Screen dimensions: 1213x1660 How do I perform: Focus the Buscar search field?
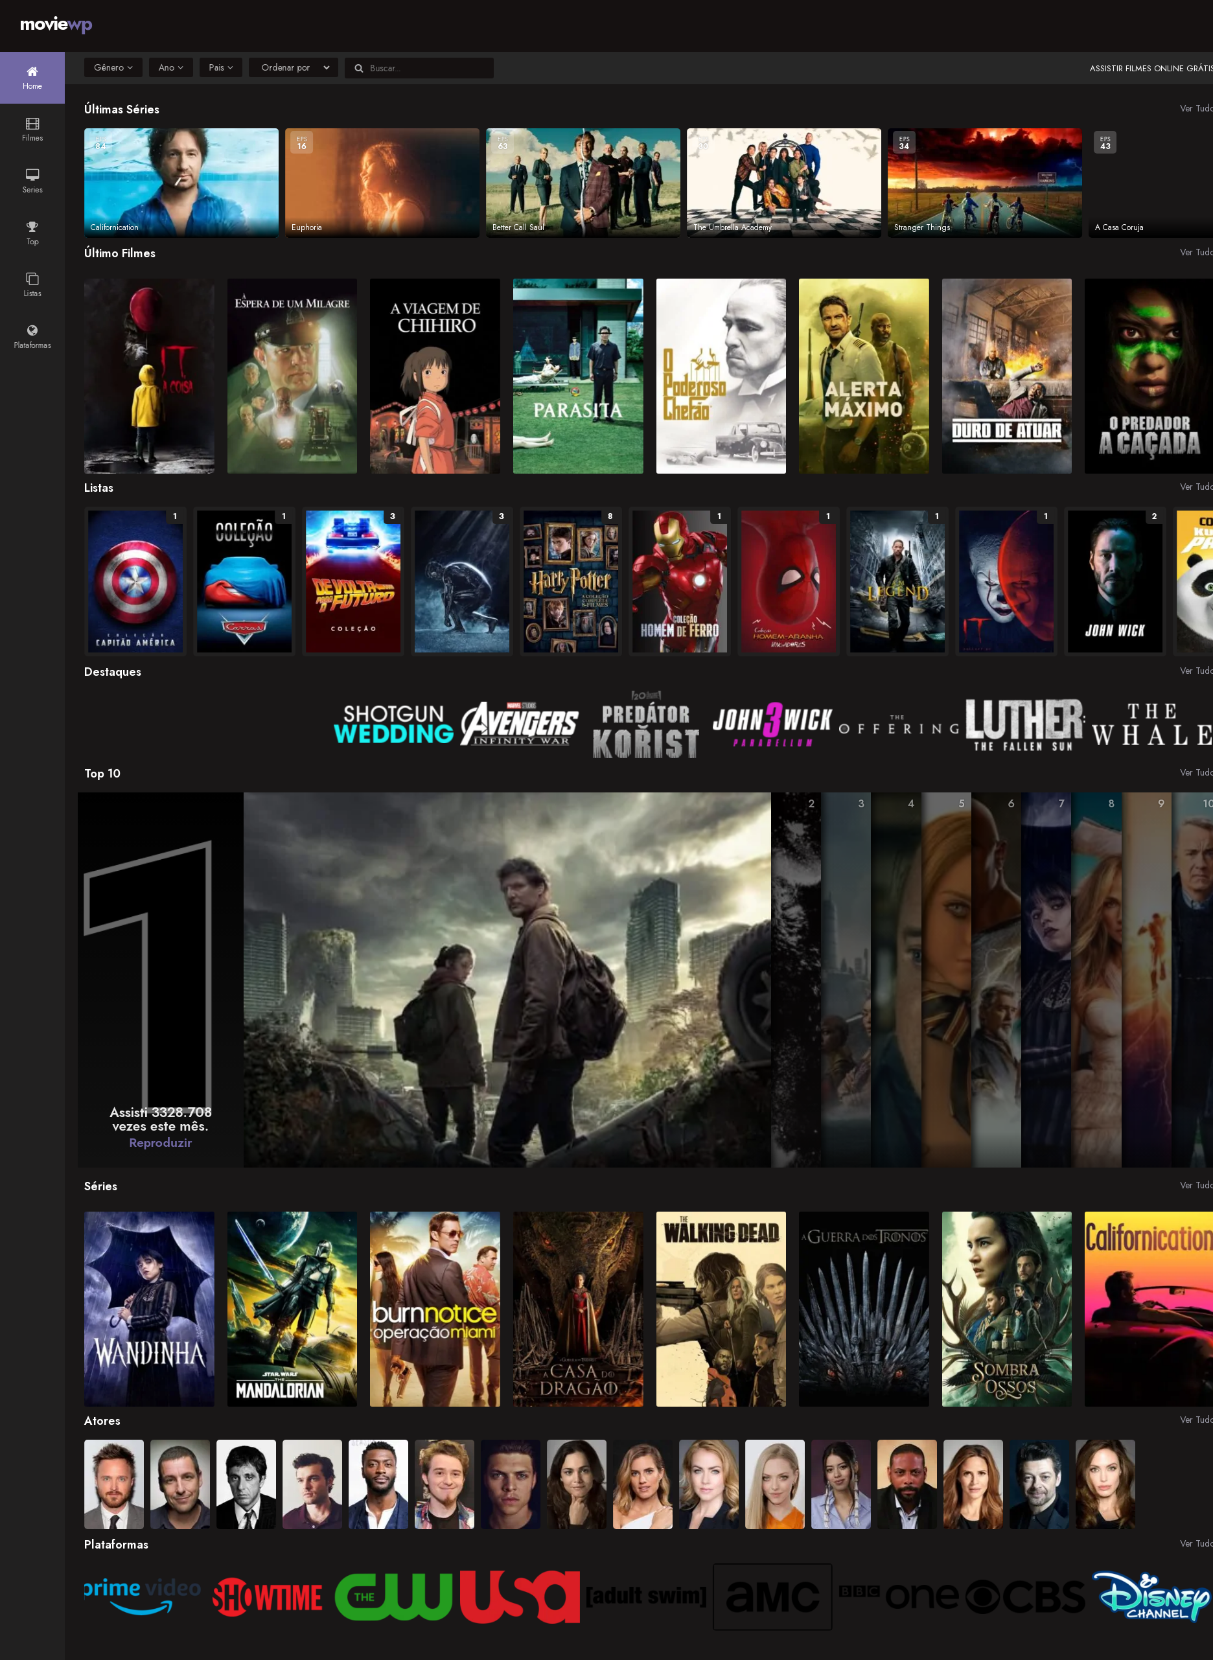click(419, 68)
